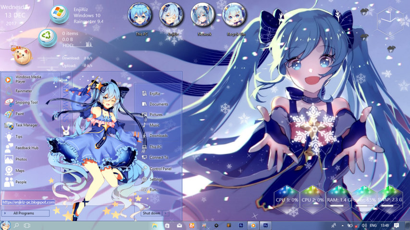The height and width of the screenshot is (230, 410).
Task: Open taskbar clock showing 13:48
Action: tap(385, 226)
